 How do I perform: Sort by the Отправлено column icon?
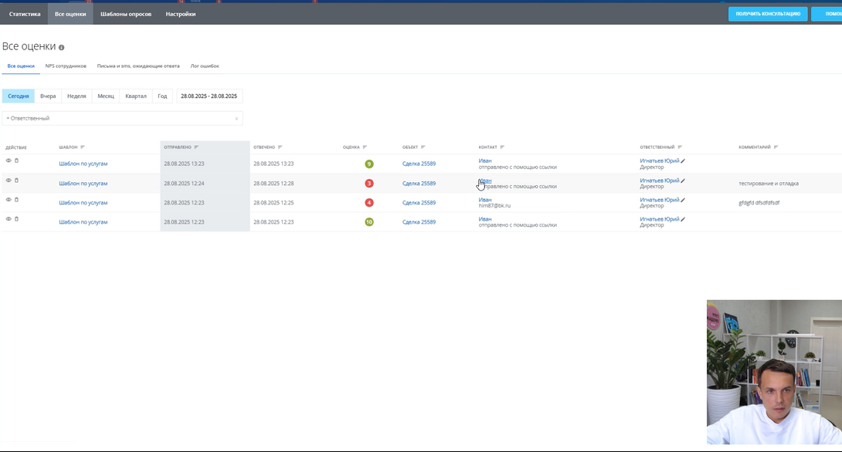tap(196, 147)
